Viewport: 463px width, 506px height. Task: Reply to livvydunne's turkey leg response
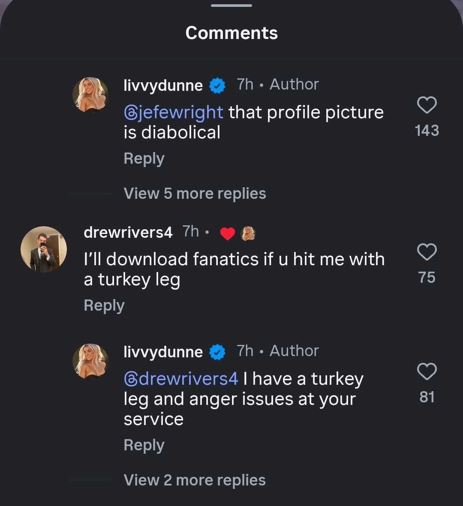click(x=144, y=445)
